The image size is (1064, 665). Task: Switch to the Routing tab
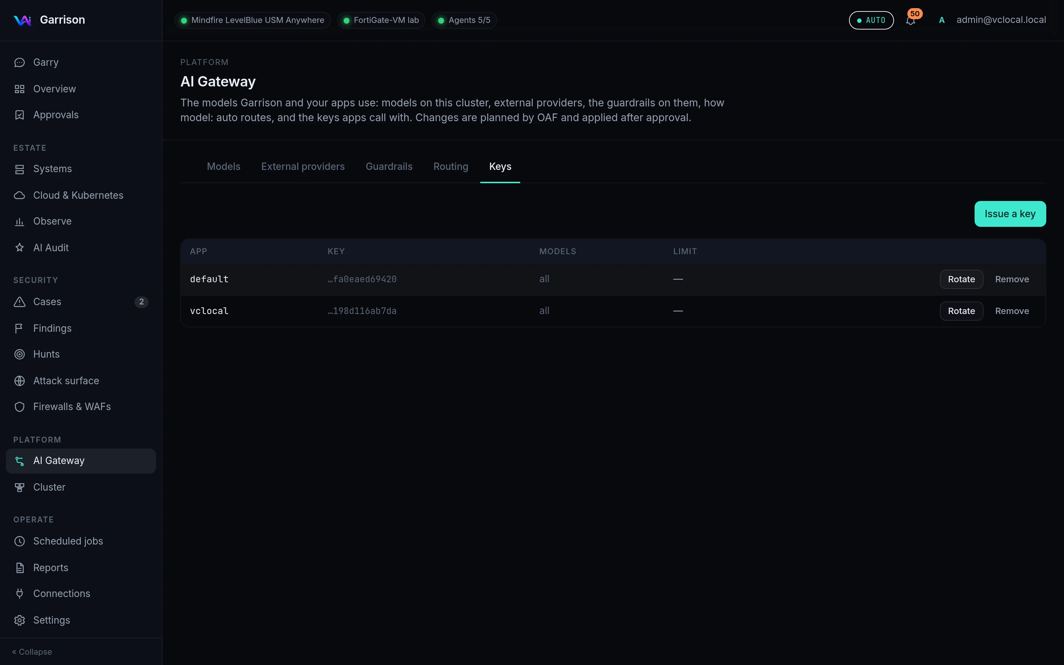click(451, 166)
